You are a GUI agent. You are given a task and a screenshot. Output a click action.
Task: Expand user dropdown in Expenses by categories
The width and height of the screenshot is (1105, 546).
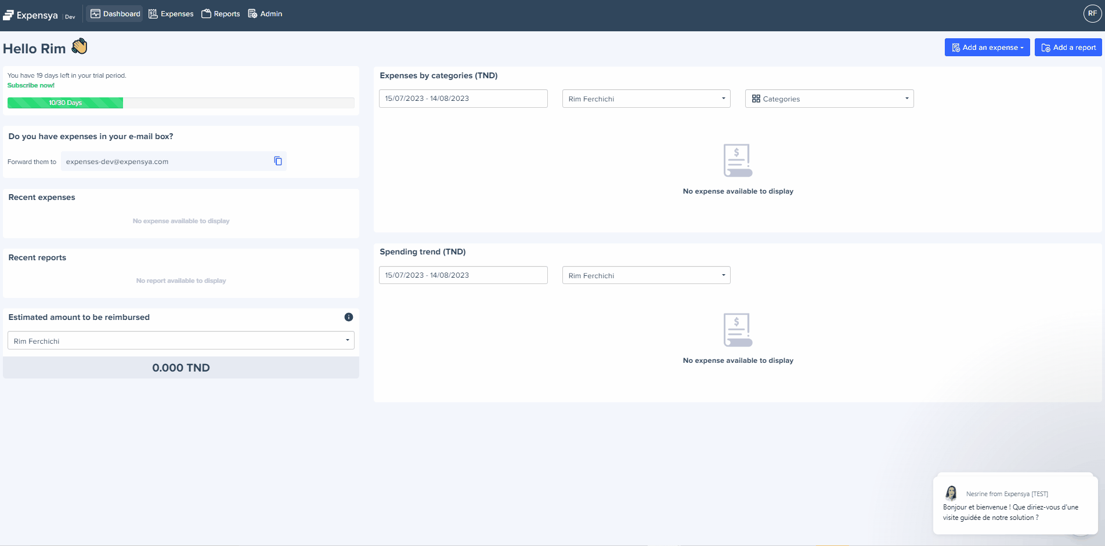pyautogui.click(x=646, y=99)
